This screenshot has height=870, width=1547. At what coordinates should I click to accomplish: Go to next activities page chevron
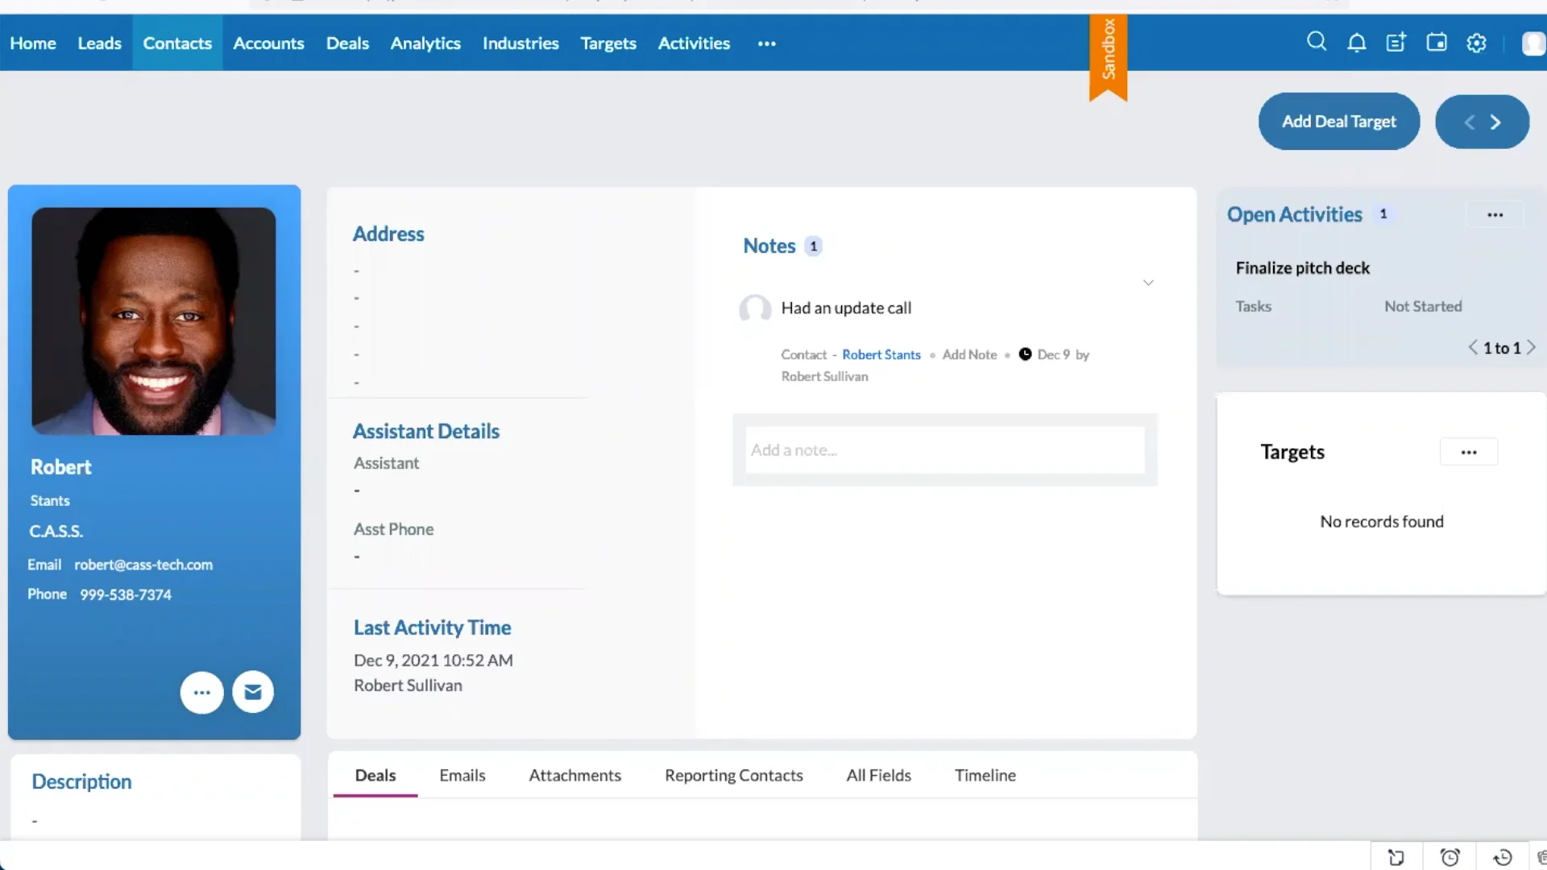pyautogui.click(x=1531, y=347)
